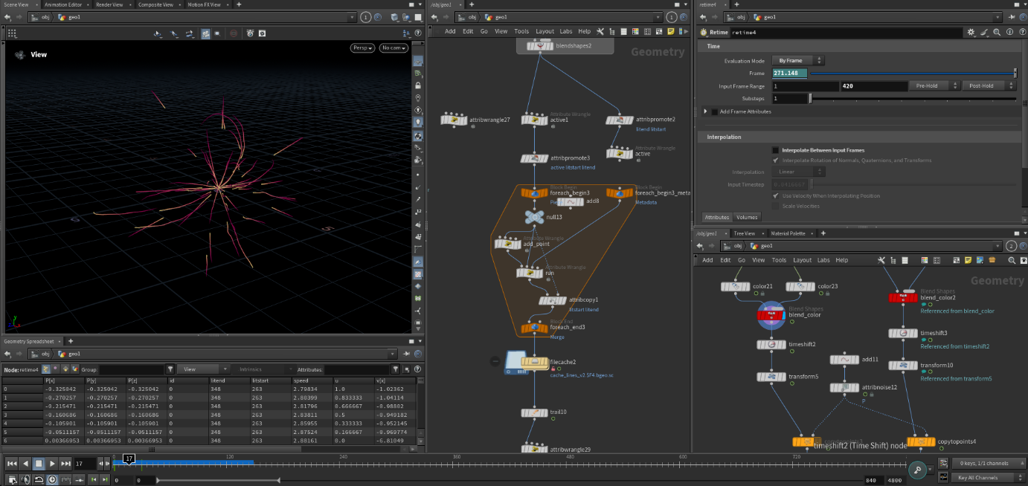
Task: Jump to first frame in the playbar
Action: tap(11, 464)
